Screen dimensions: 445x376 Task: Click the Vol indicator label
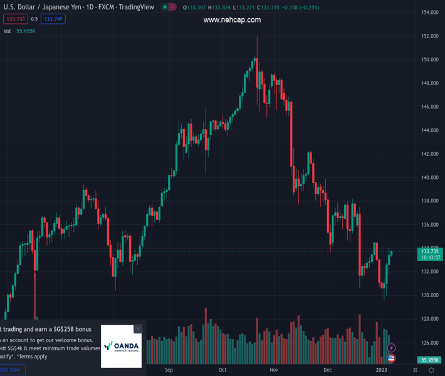[x=7, y=31]
